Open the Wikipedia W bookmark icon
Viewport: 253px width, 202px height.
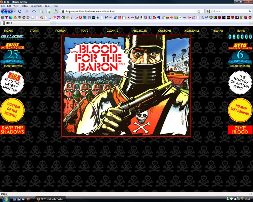163,17
